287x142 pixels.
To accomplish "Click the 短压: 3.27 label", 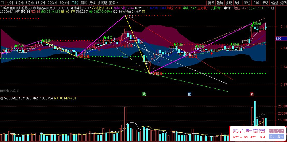I will pos(241,8).
